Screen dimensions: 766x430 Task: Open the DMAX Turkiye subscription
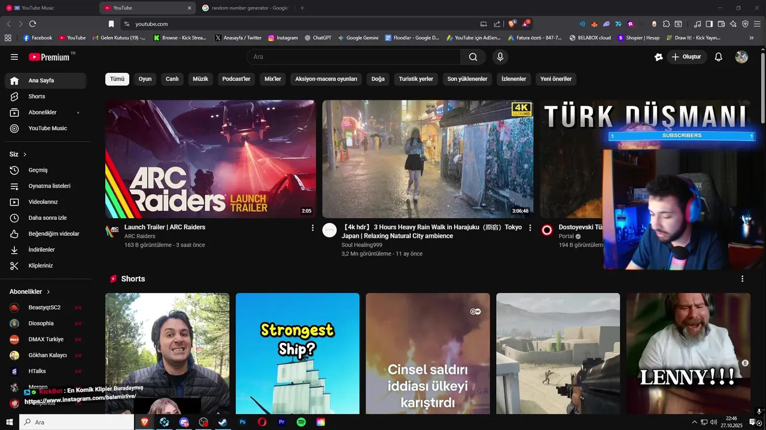(45, 339)
